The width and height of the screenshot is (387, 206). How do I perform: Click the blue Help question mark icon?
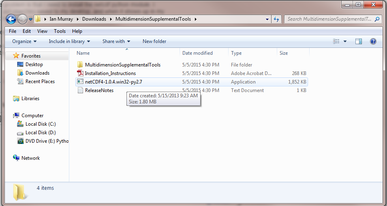373,41
